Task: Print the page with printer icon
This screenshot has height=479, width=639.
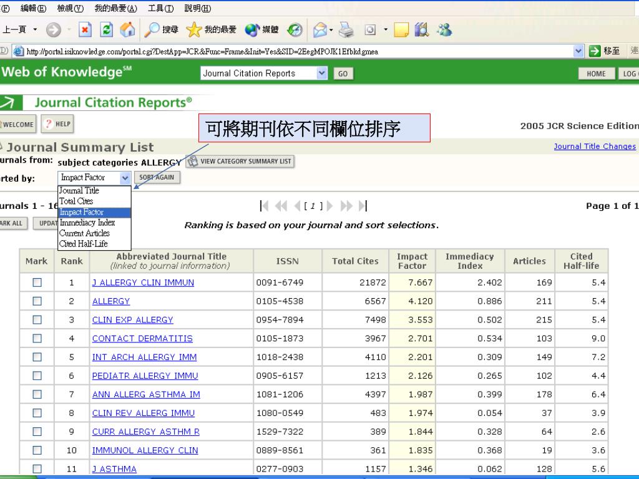Action: coord(346,30)
